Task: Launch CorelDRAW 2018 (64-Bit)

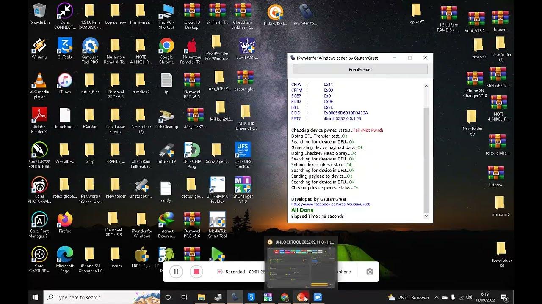Action: click(39, 155)
